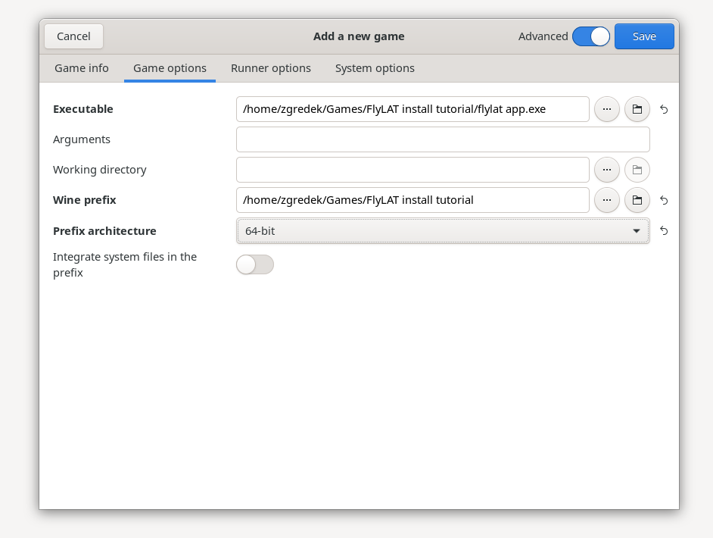Image resolution: width=713 pixels, height=538 pixels.
Task: Disable the Advanced toggle switch
Action: 590,36
